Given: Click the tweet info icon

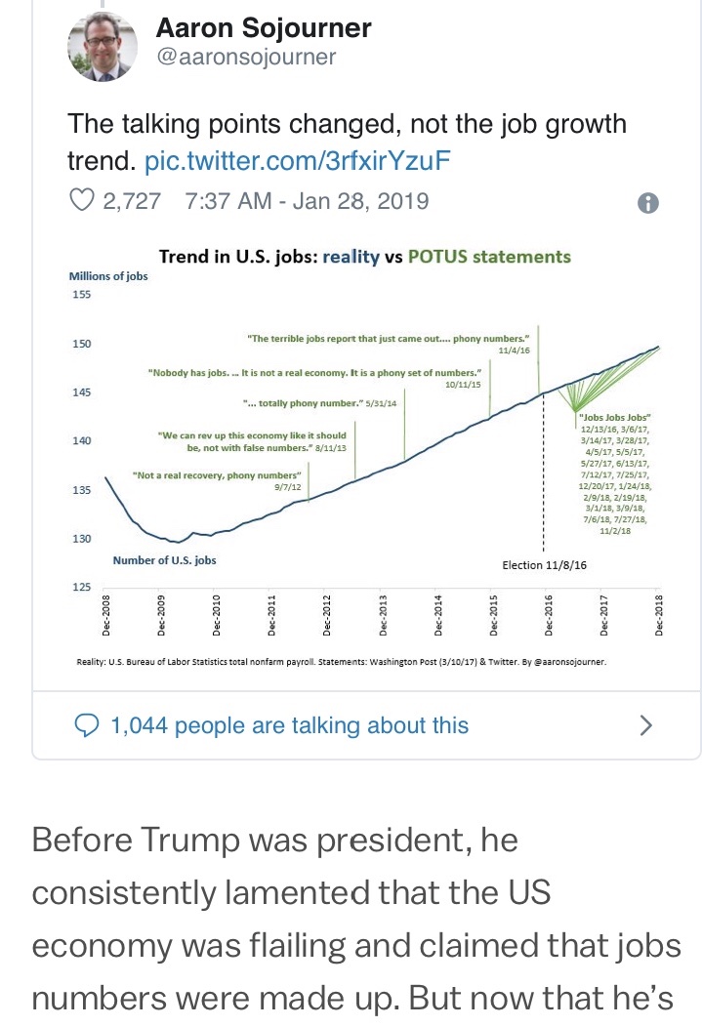Looking at the screenshot, I should tap(647, 203).
